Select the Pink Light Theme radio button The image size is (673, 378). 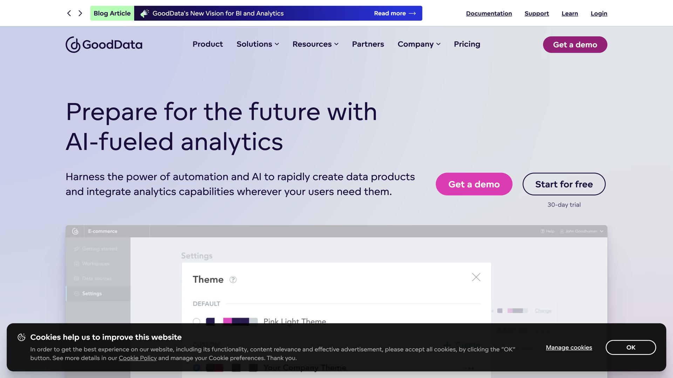(197, 321)
